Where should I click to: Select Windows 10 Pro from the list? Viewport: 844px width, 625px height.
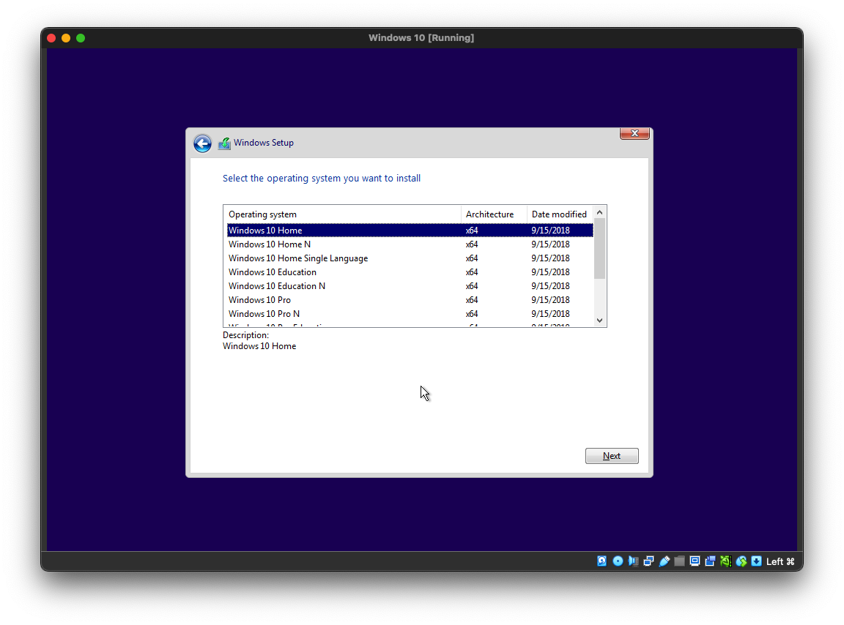coord(259,300)
